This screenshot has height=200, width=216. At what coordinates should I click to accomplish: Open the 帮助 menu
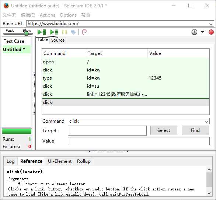[x=86, y=15]
